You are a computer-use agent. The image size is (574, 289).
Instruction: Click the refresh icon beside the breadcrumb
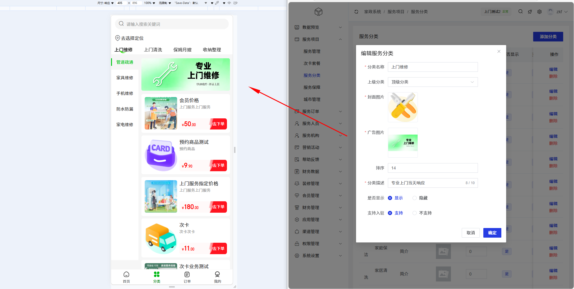(x=356, y=12)
